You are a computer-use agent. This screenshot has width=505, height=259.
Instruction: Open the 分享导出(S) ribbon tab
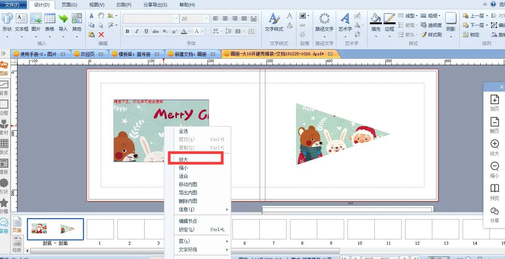point(156,5)
